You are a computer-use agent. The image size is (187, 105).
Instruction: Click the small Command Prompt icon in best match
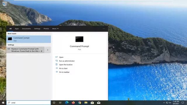[10, 39]
